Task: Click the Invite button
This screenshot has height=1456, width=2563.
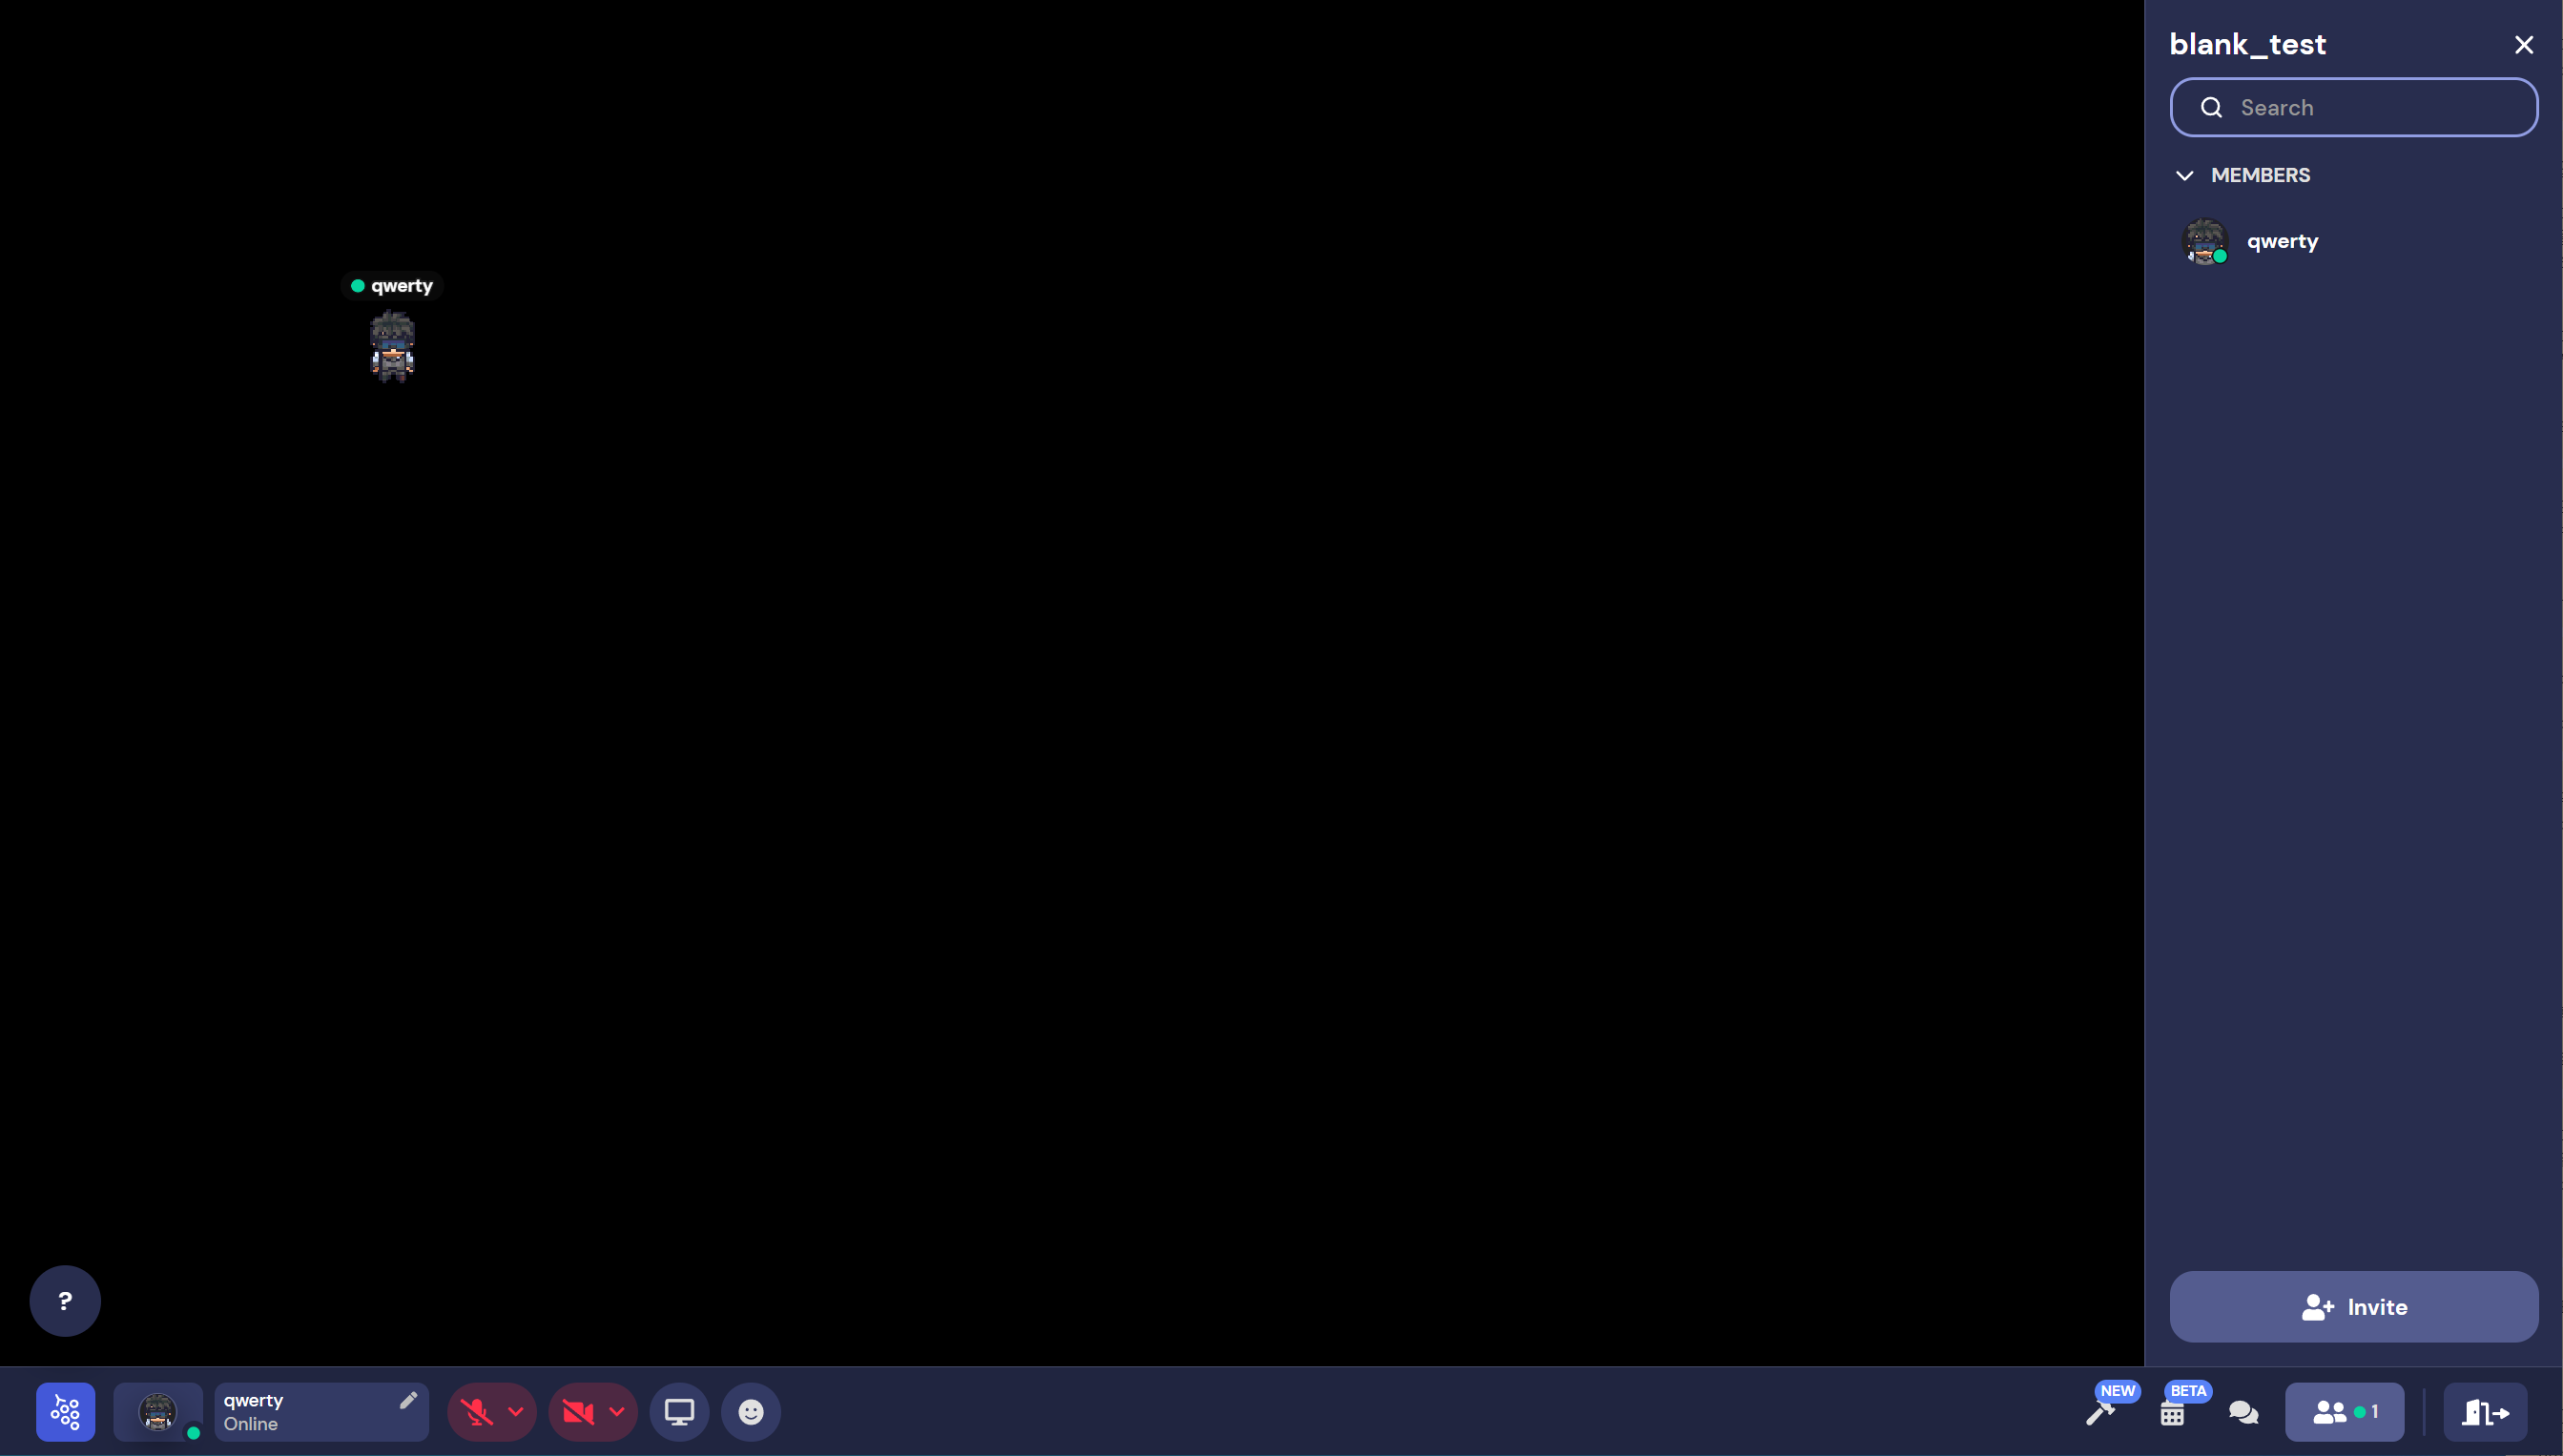Action: point(2353,1306)
